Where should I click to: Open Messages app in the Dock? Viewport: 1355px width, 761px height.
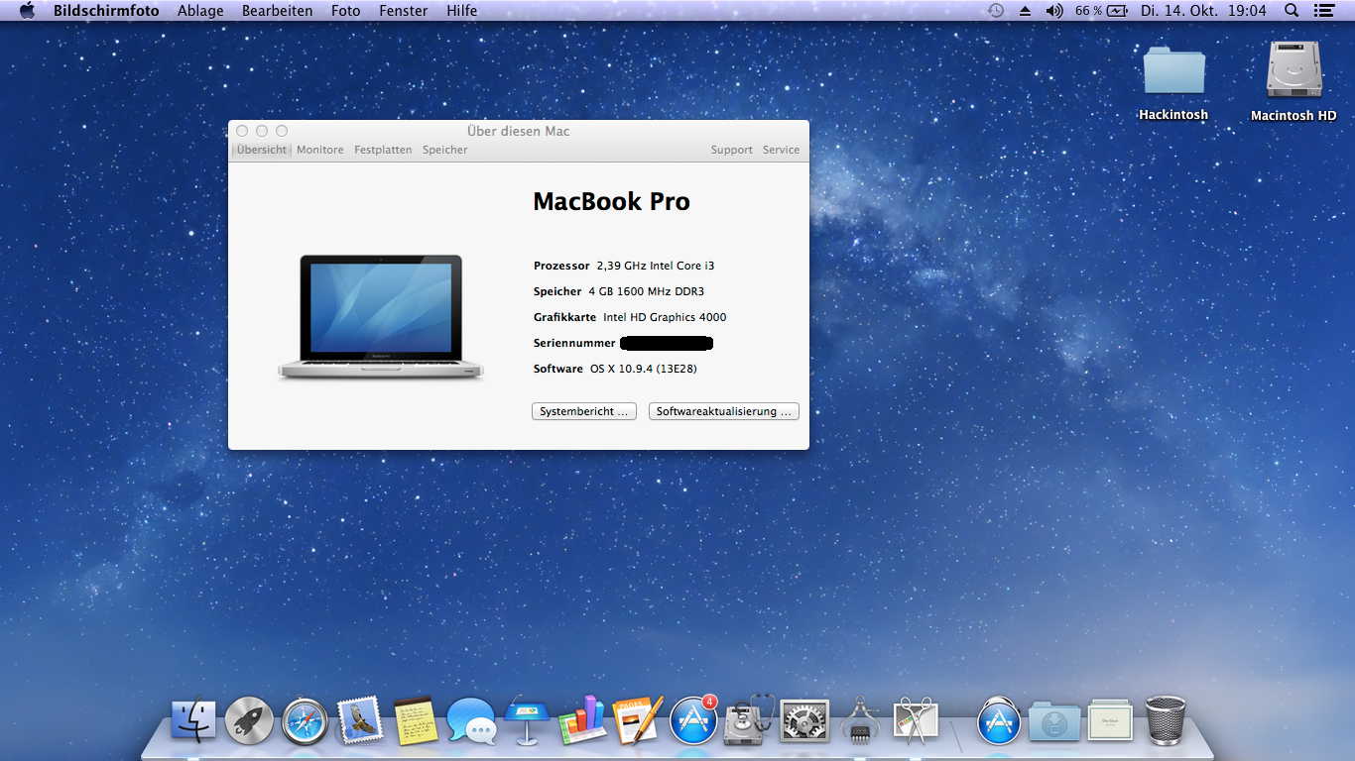[x=471, y=720]
